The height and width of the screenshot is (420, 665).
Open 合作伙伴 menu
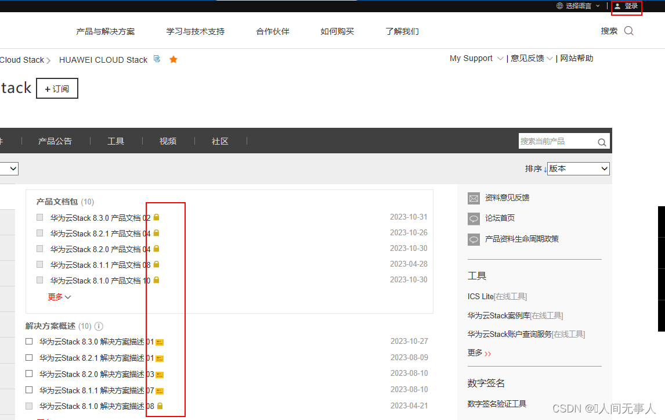click(272, 31)
